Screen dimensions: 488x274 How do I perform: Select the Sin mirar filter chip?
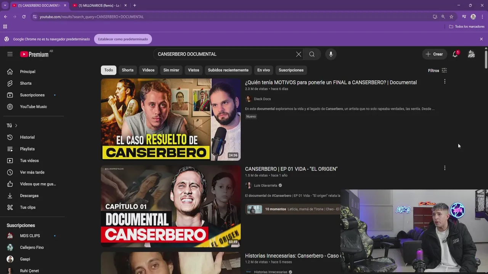pyautogui.click(x=171, y=70)
